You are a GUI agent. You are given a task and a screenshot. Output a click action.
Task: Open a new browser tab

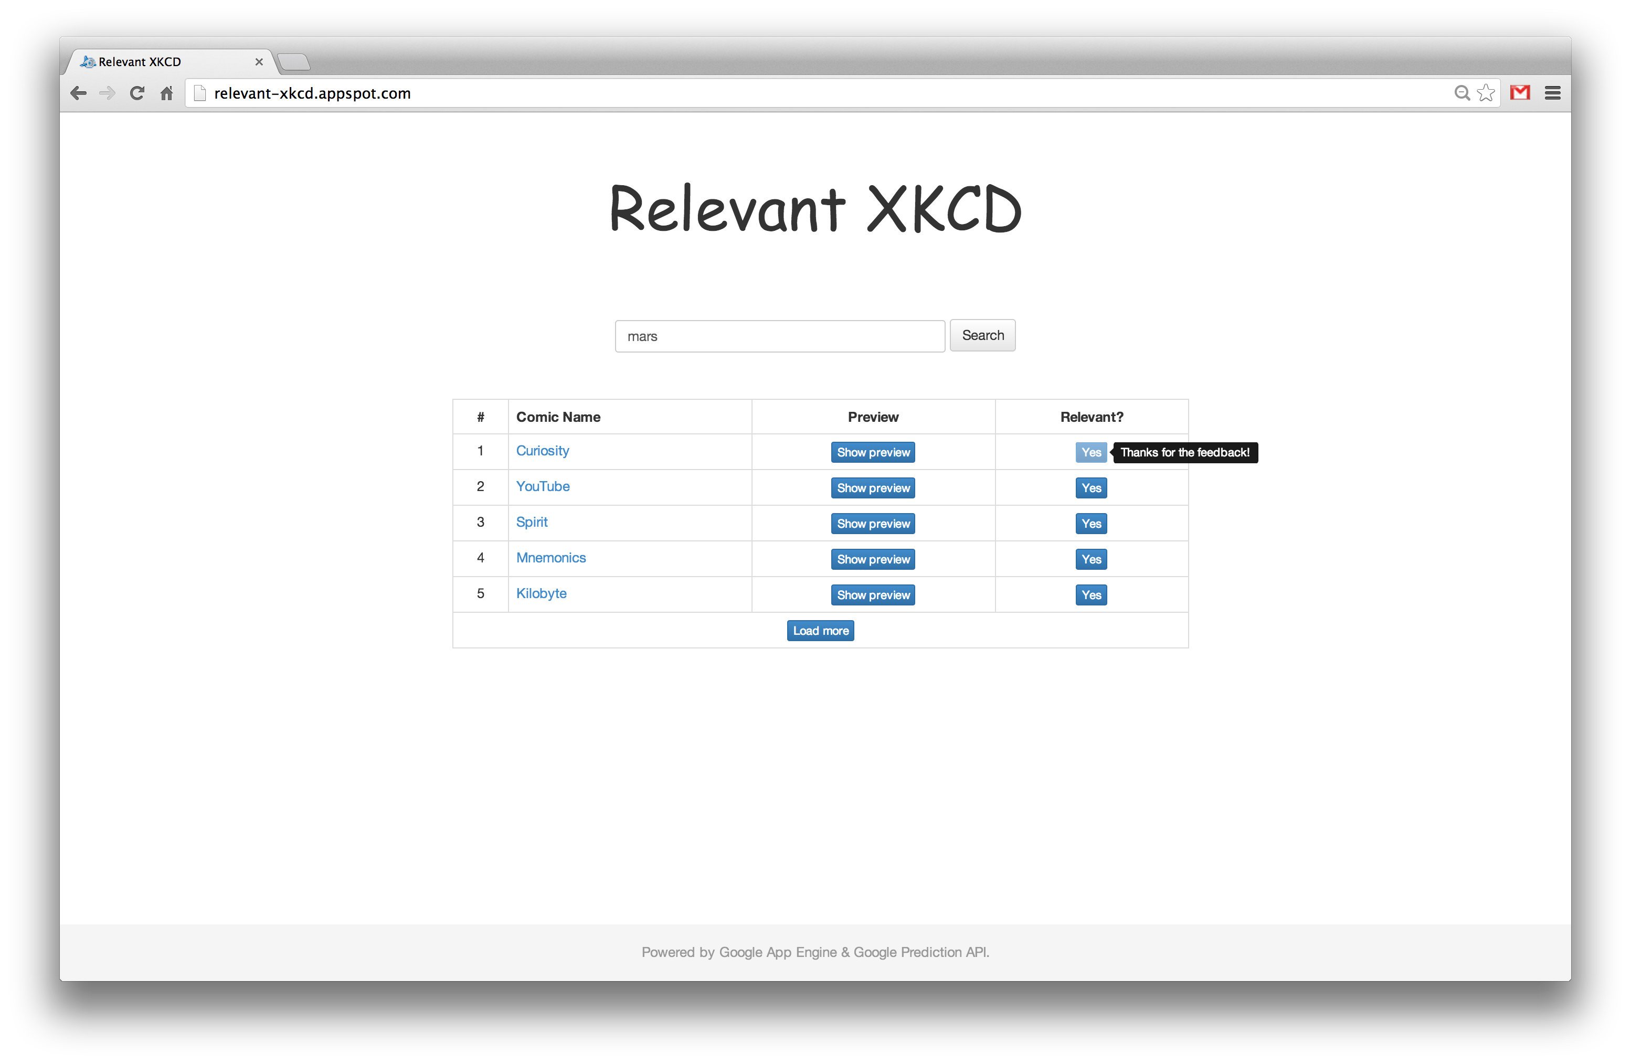tap(295, 62)
